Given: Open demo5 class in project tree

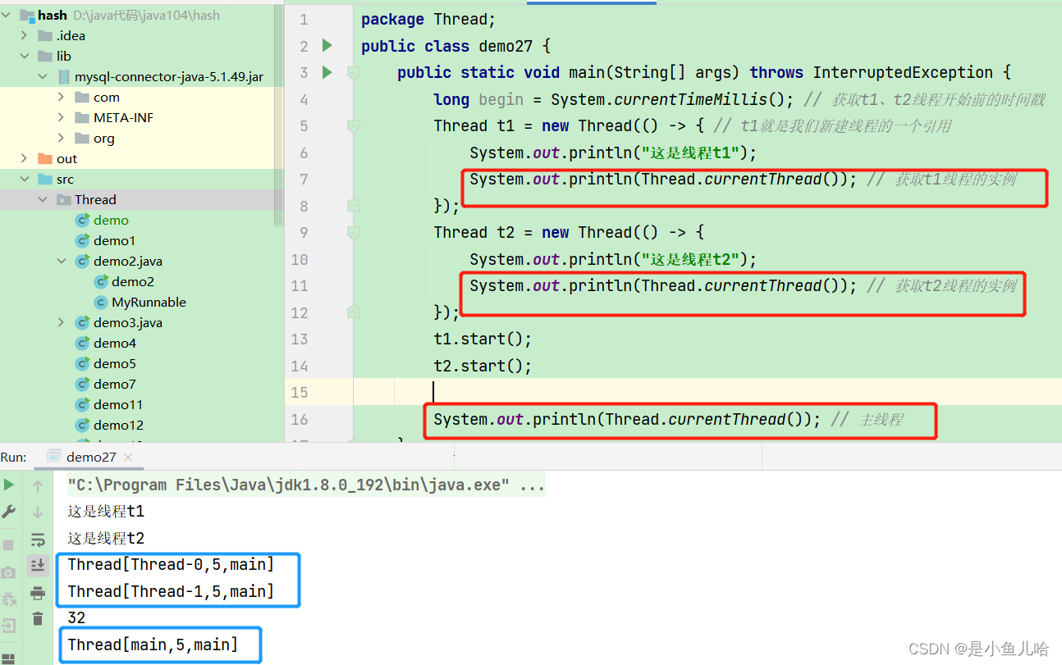Looking at the screenshot, I should coord(115,363).
